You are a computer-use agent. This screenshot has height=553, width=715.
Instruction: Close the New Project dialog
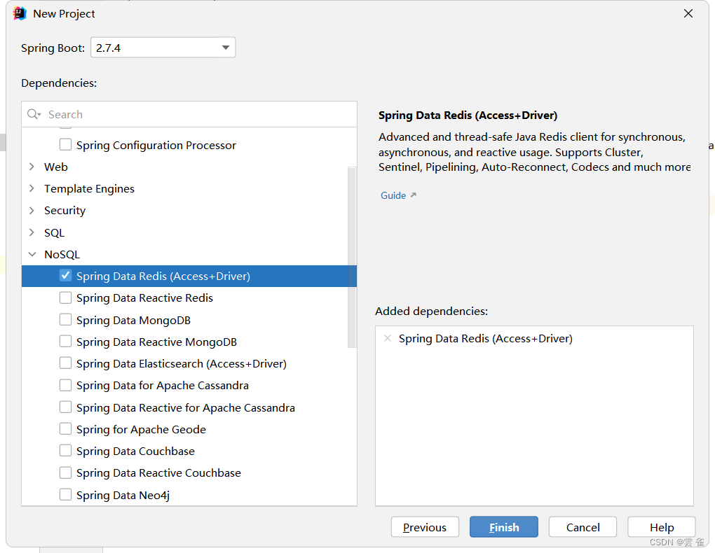[688, 14]
